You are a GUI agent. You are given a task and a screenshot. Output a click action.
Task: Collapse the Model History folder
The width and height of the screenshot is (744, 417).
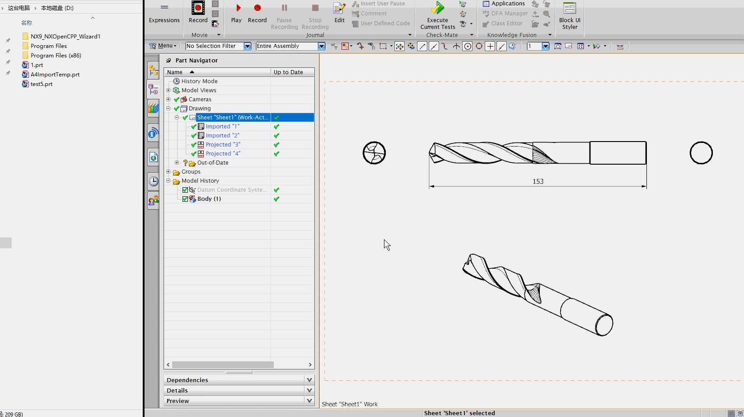(168, 181)
